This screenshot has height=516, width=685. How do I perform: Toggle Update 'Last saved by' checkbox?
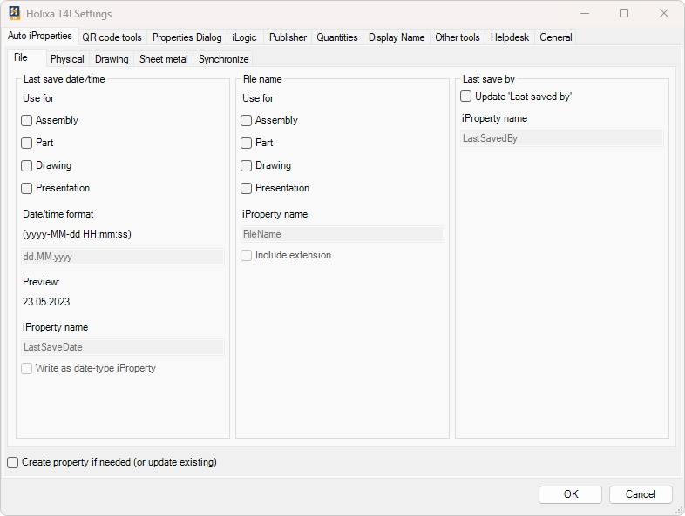[x=466, y=97]
